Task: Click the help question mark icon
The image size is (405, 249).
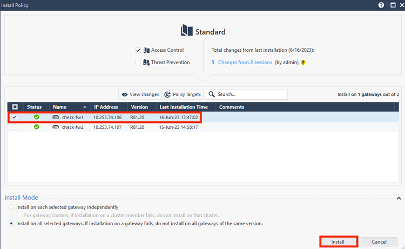Action: click(x=381, y=5)
